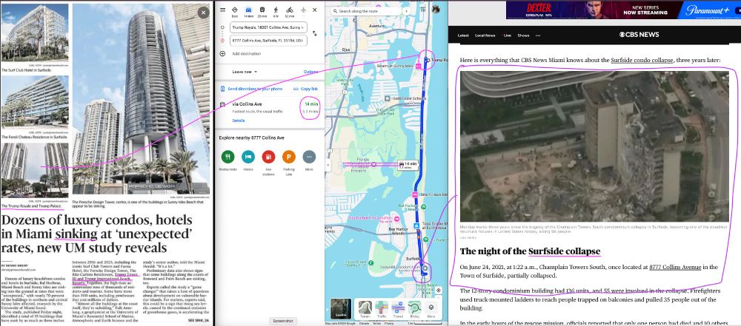Toggle the Biking map layer

414,310
